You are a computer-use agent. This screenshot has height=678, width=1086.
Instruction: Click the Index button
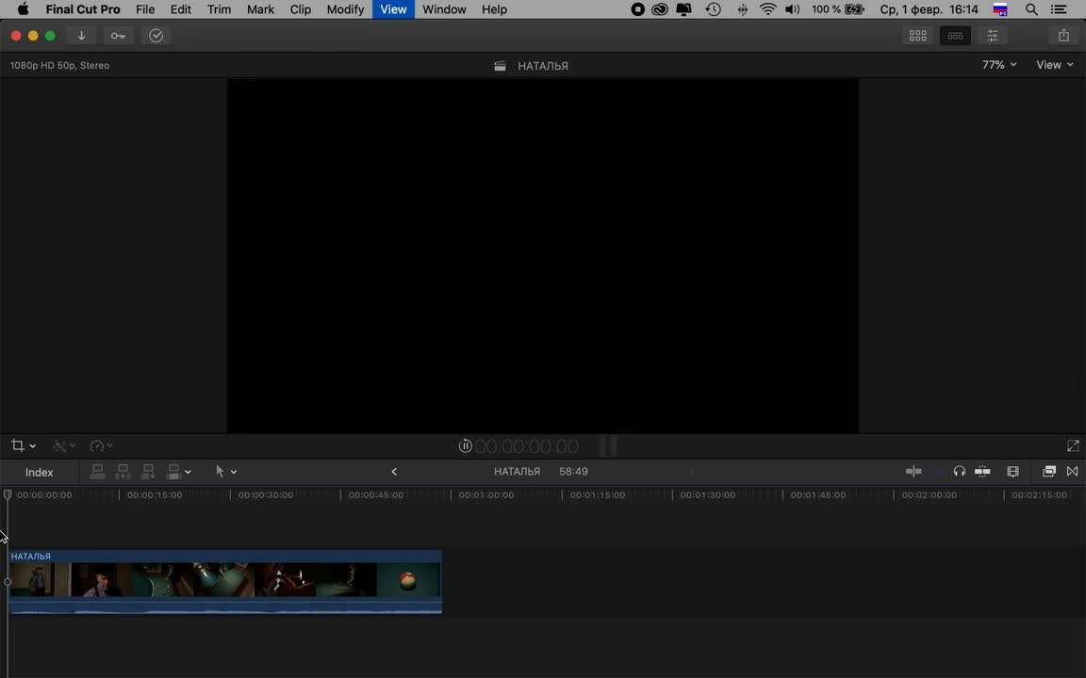point(40,473)
